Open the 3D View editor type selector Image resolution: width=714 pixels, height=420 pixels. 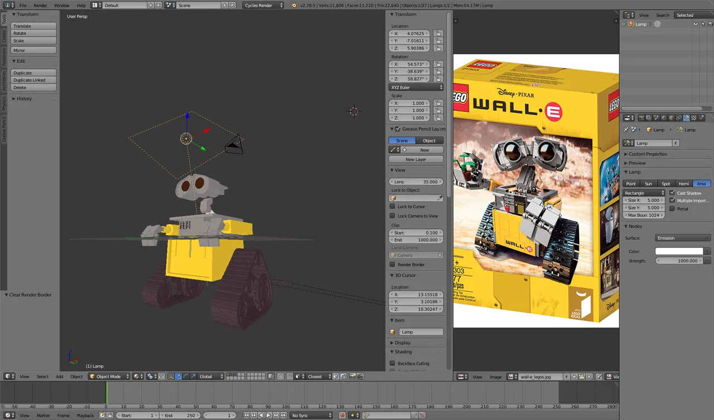[x=8, y=377]
